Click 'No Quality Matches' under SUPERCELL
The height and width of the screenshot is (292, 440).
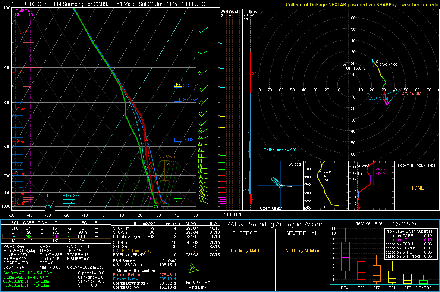(x=248, y=251)
